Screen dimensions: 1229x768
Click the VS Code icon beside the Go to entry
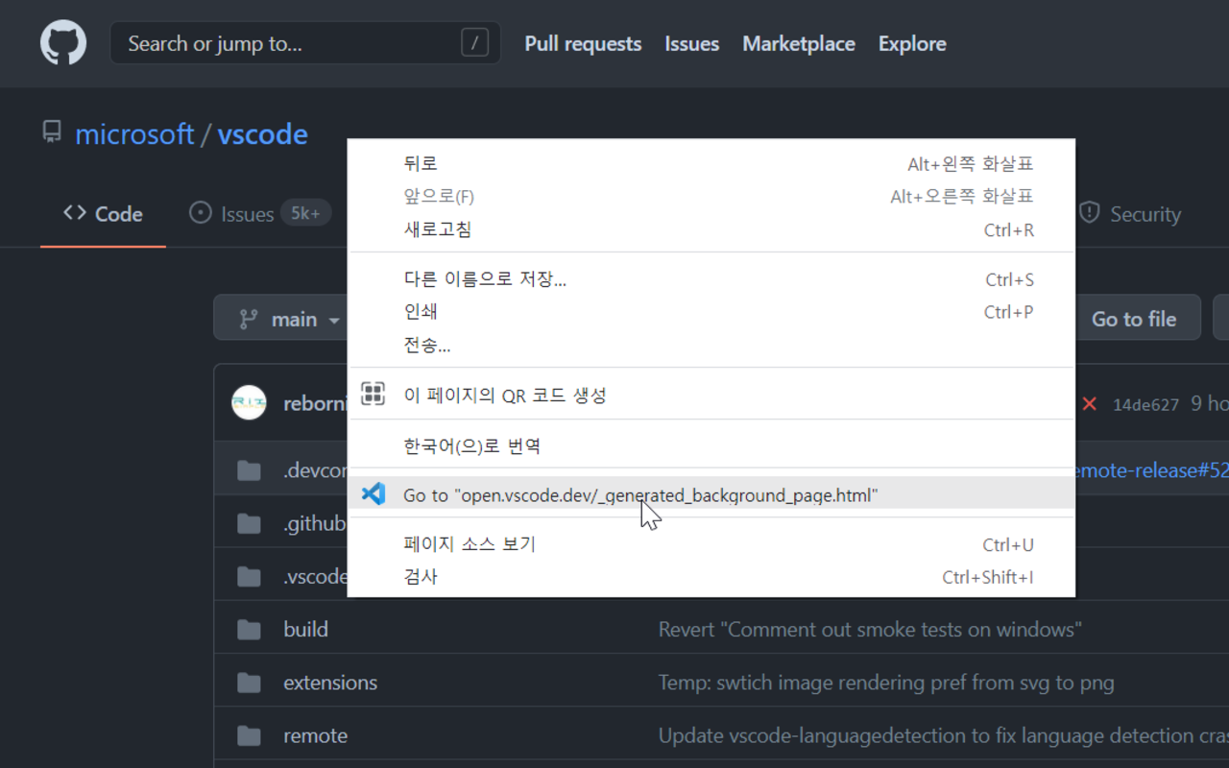[374, 493]
